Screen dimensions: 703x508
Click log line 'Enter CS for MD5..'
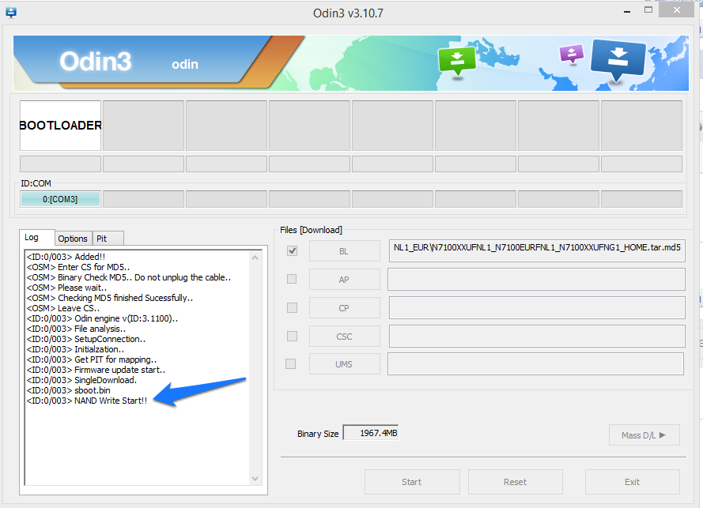[x=78, y=267]
